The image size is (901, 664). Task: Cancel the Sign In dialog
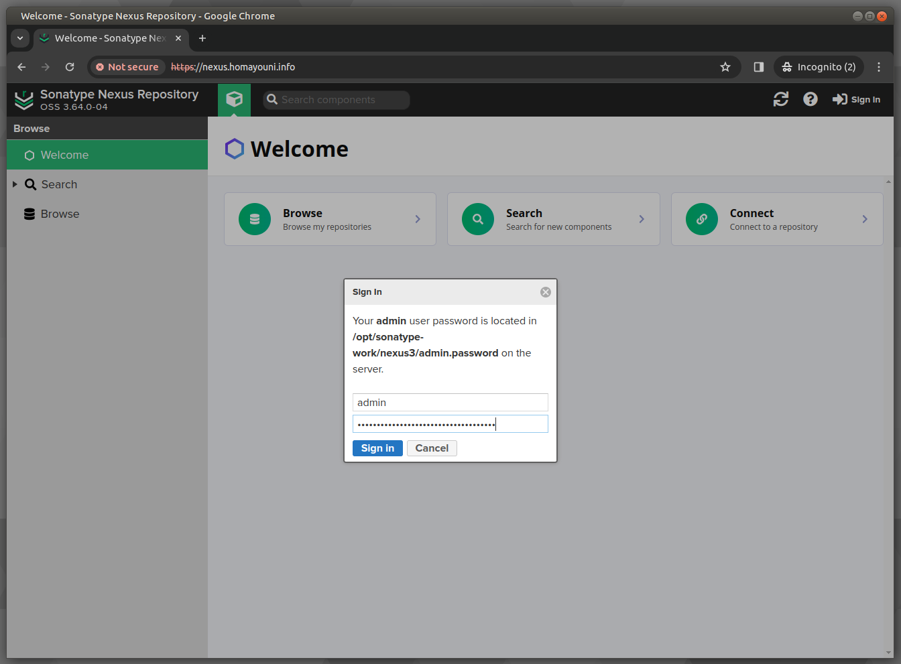(432, 448)
